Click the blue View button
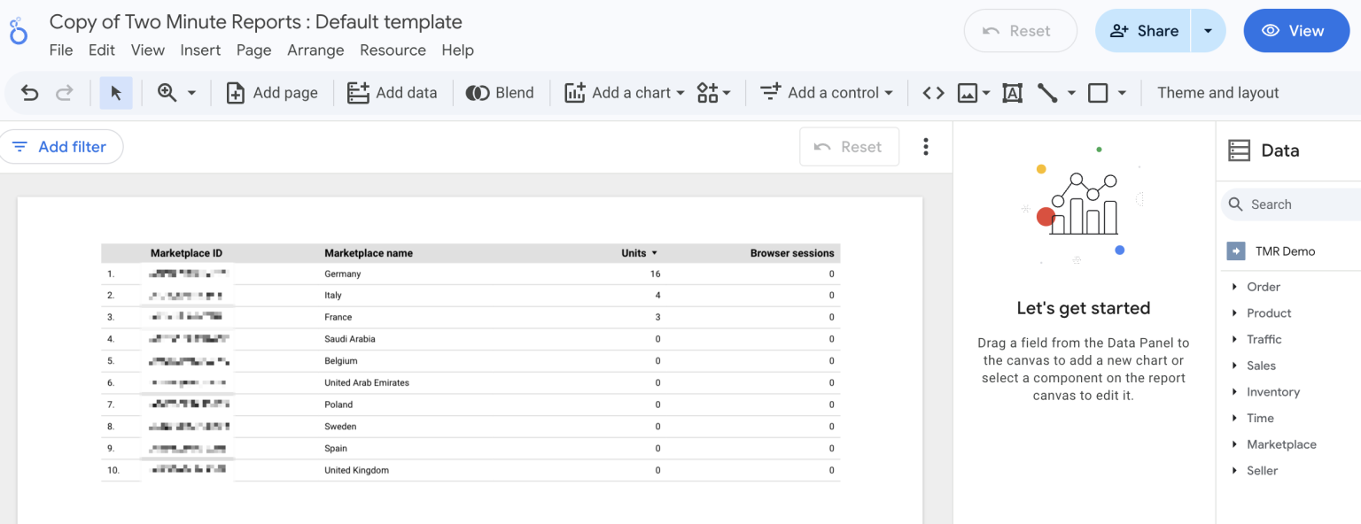This screenshot has width=1361, height=524. (1295, 31)
